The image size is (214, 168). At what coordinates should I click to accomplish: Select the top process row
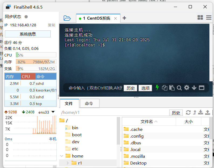tap(30, 104)
